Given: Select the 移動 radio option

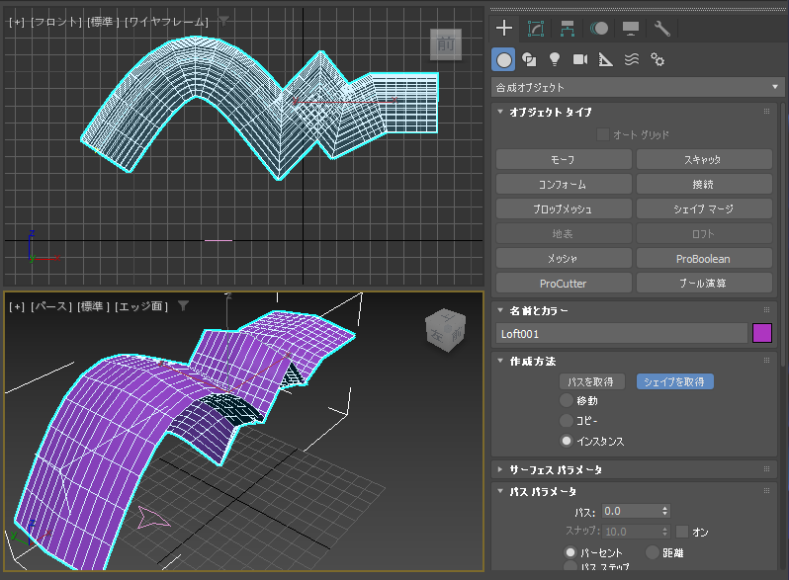Looking at the screenshot, I should [567, 400].
